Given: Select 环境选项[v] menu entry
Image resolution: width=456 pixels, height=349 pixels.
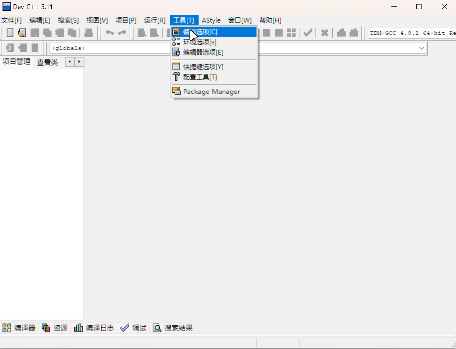Looking at the screenshot, I should 214,42.
